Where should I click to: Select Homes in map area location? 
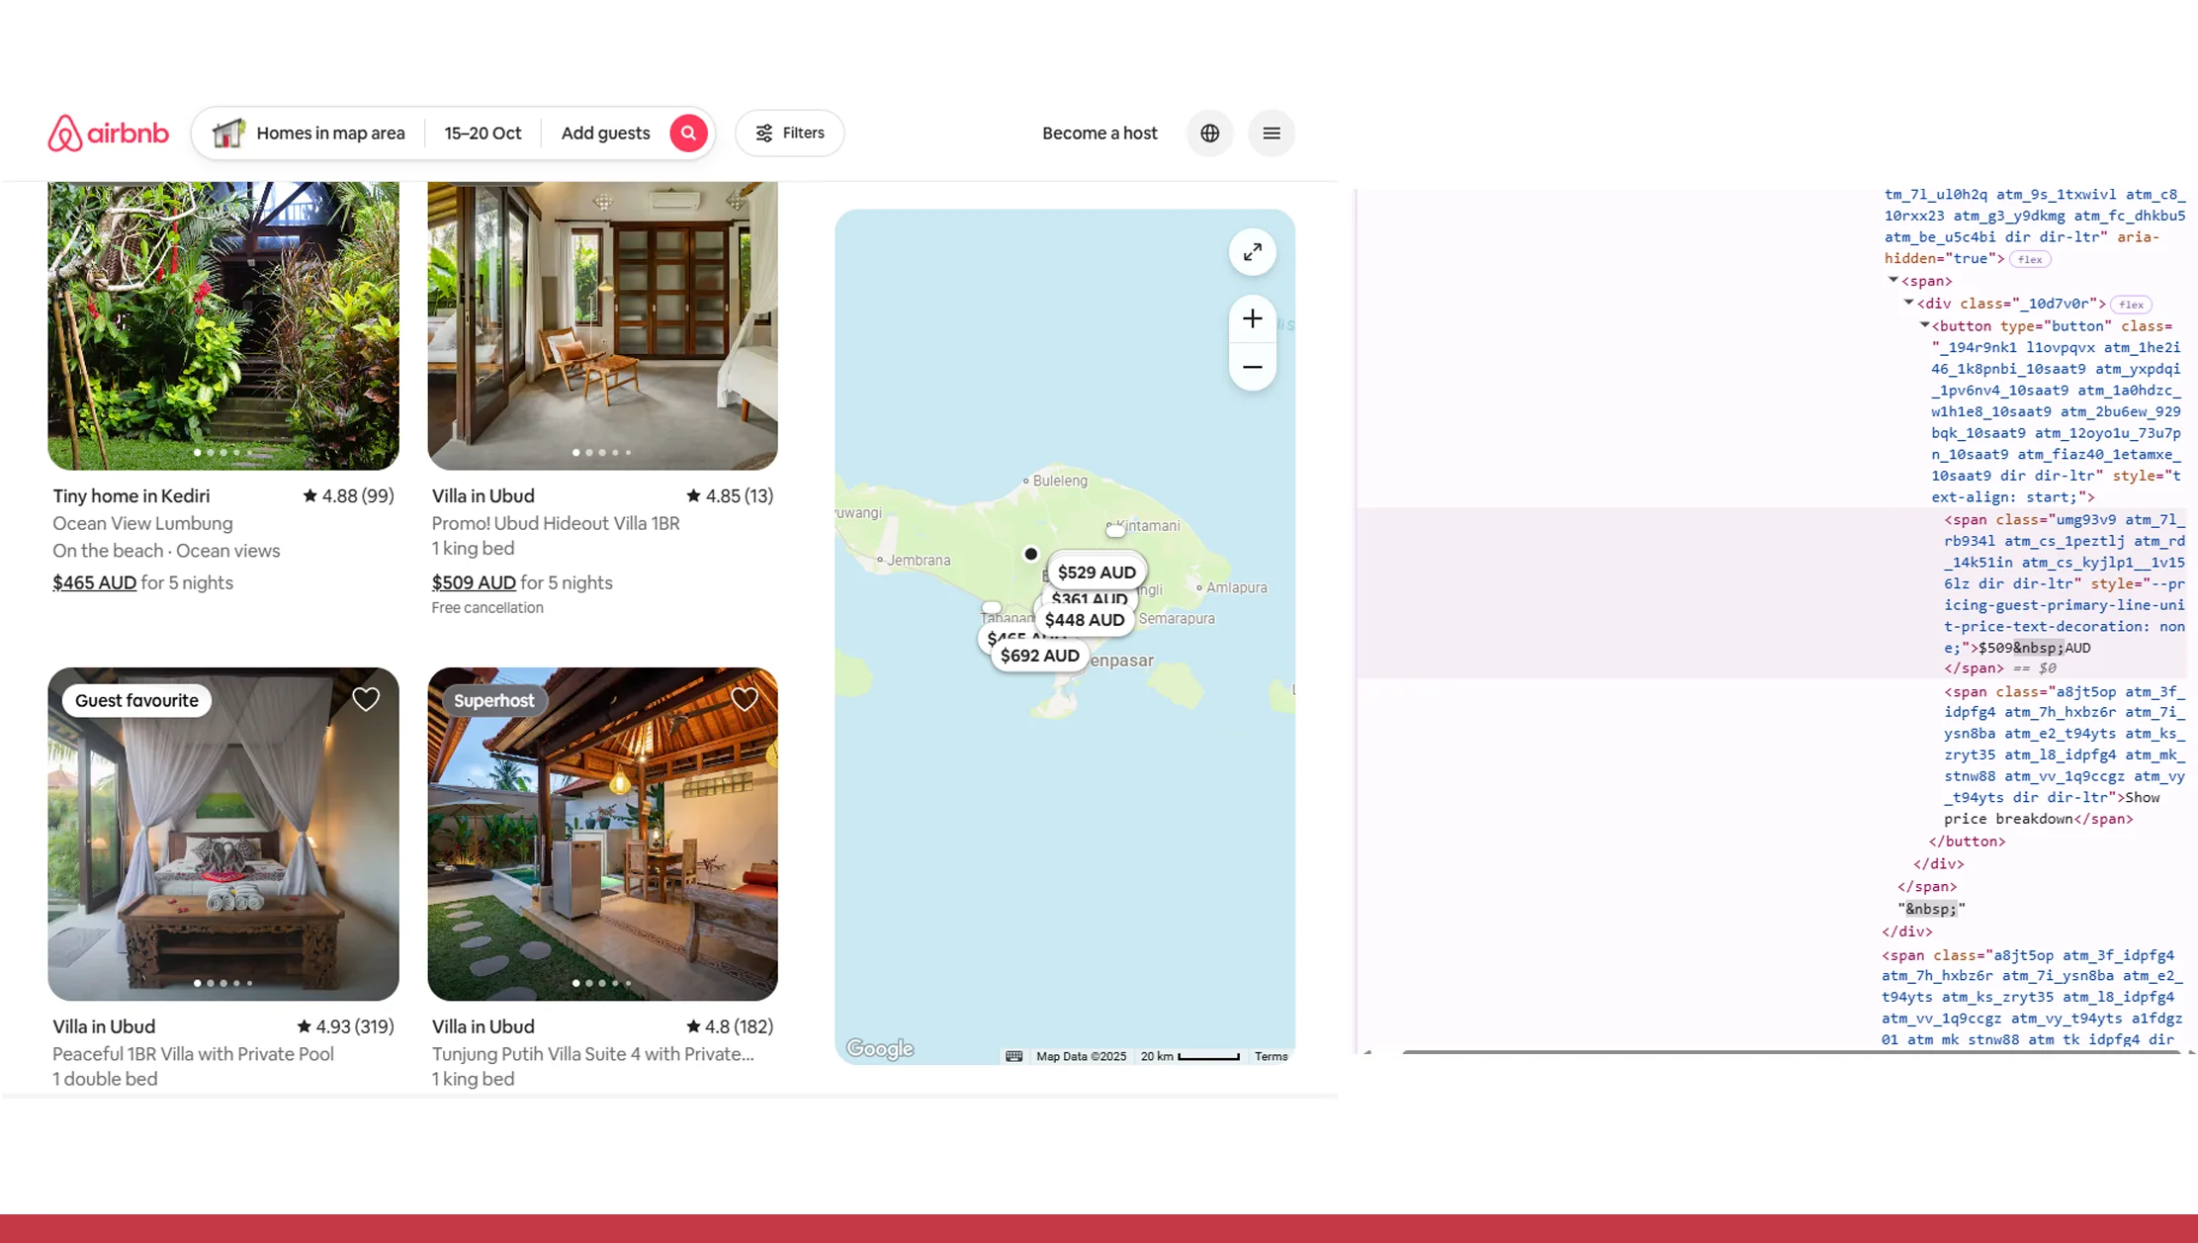coord(310,133)
